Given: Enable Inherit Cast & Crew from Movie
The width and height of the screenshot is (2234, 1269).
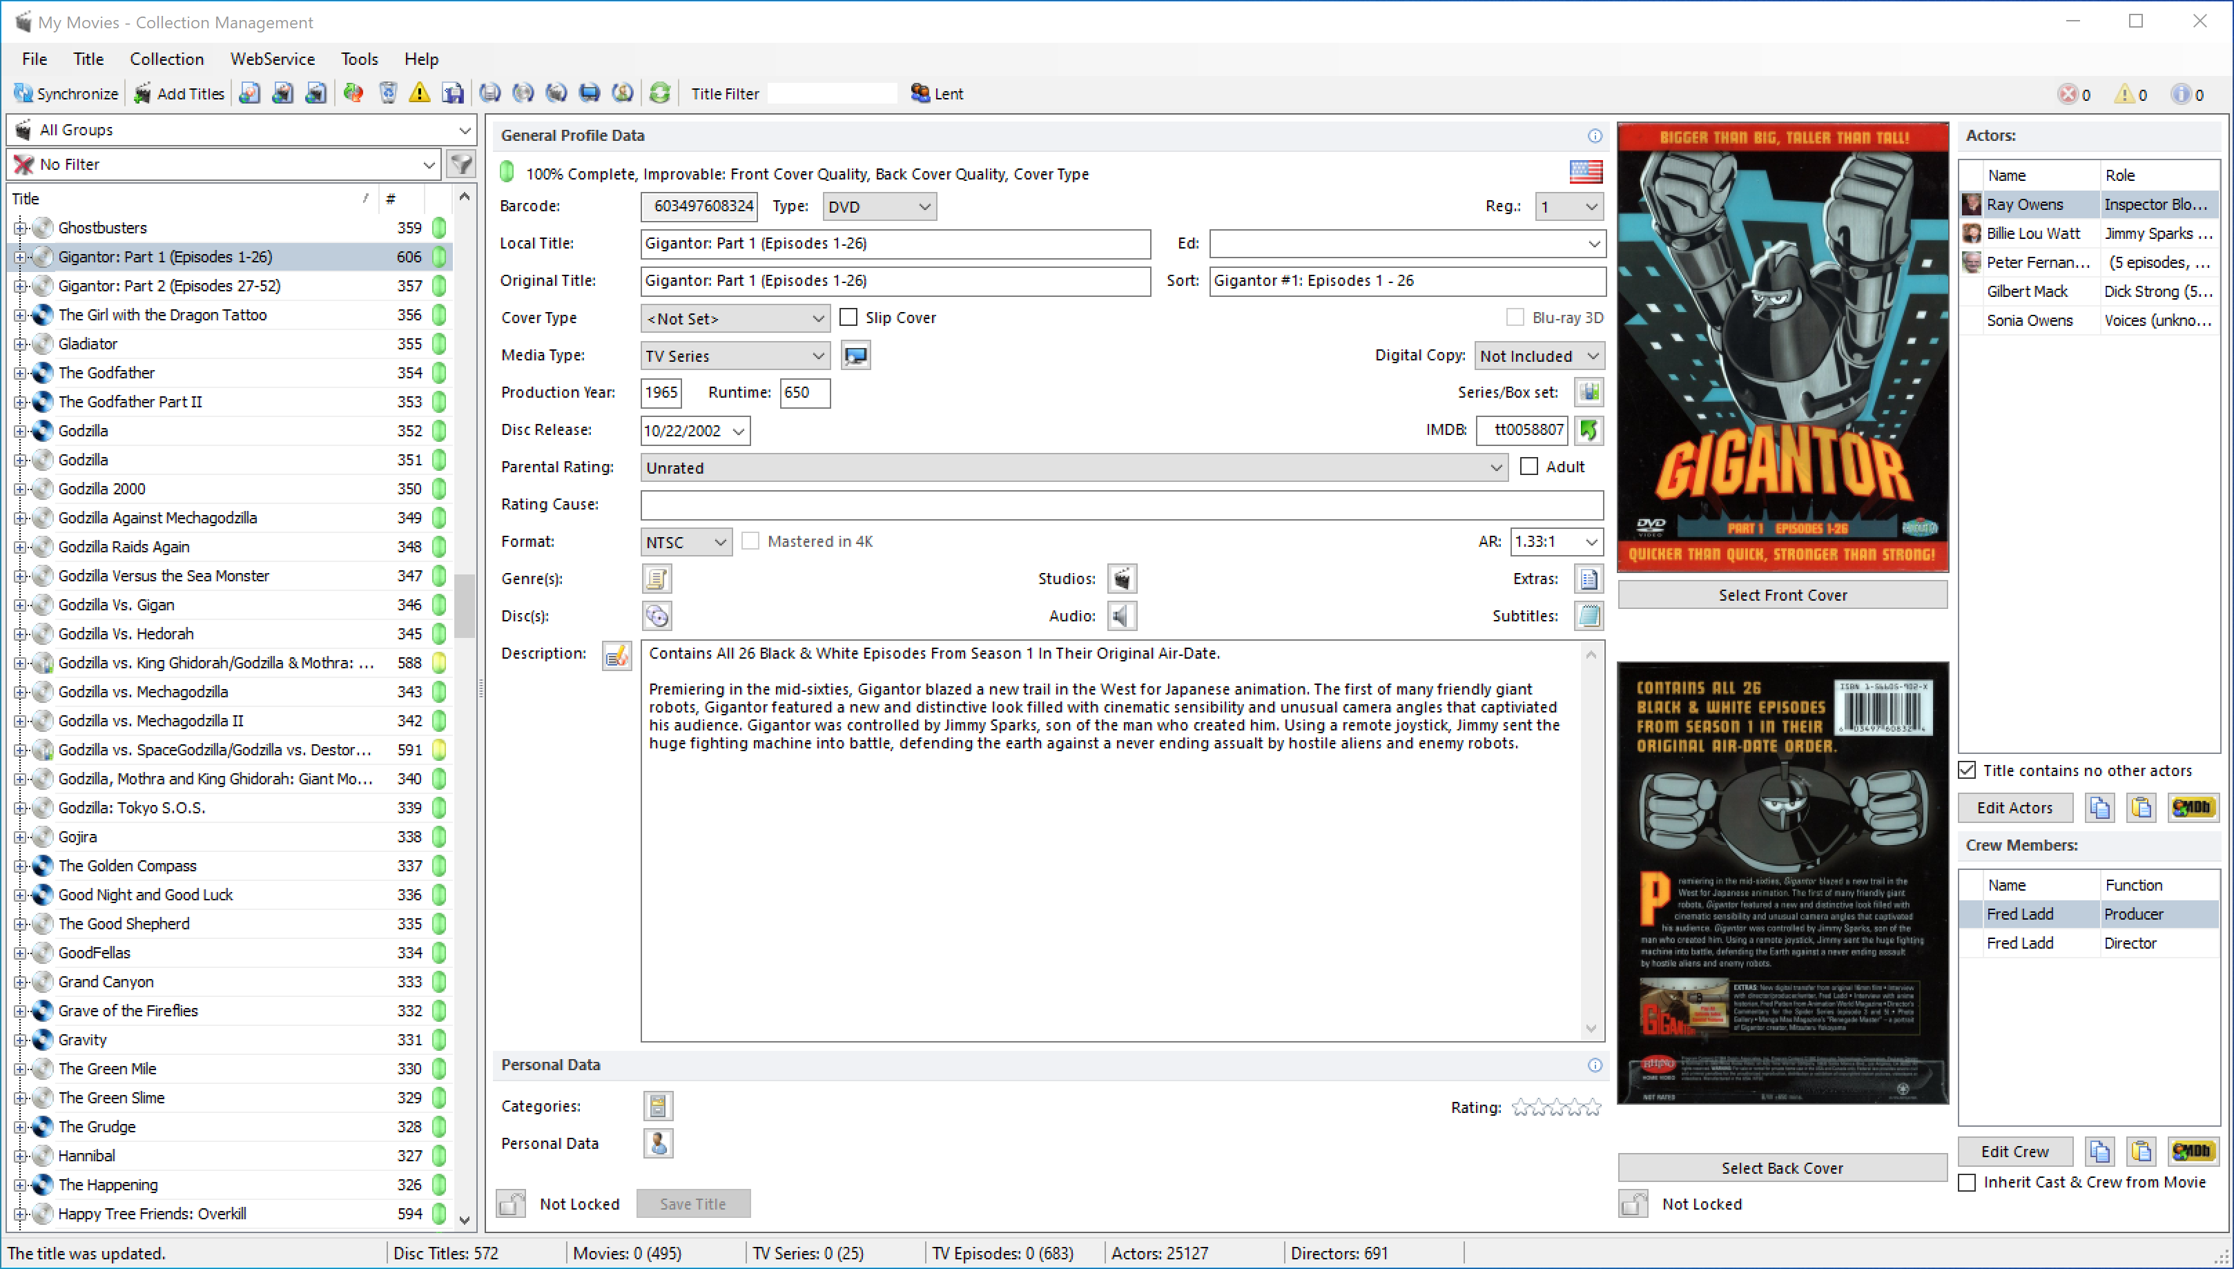Looking at the screenshot, I should (1968, 1183).
